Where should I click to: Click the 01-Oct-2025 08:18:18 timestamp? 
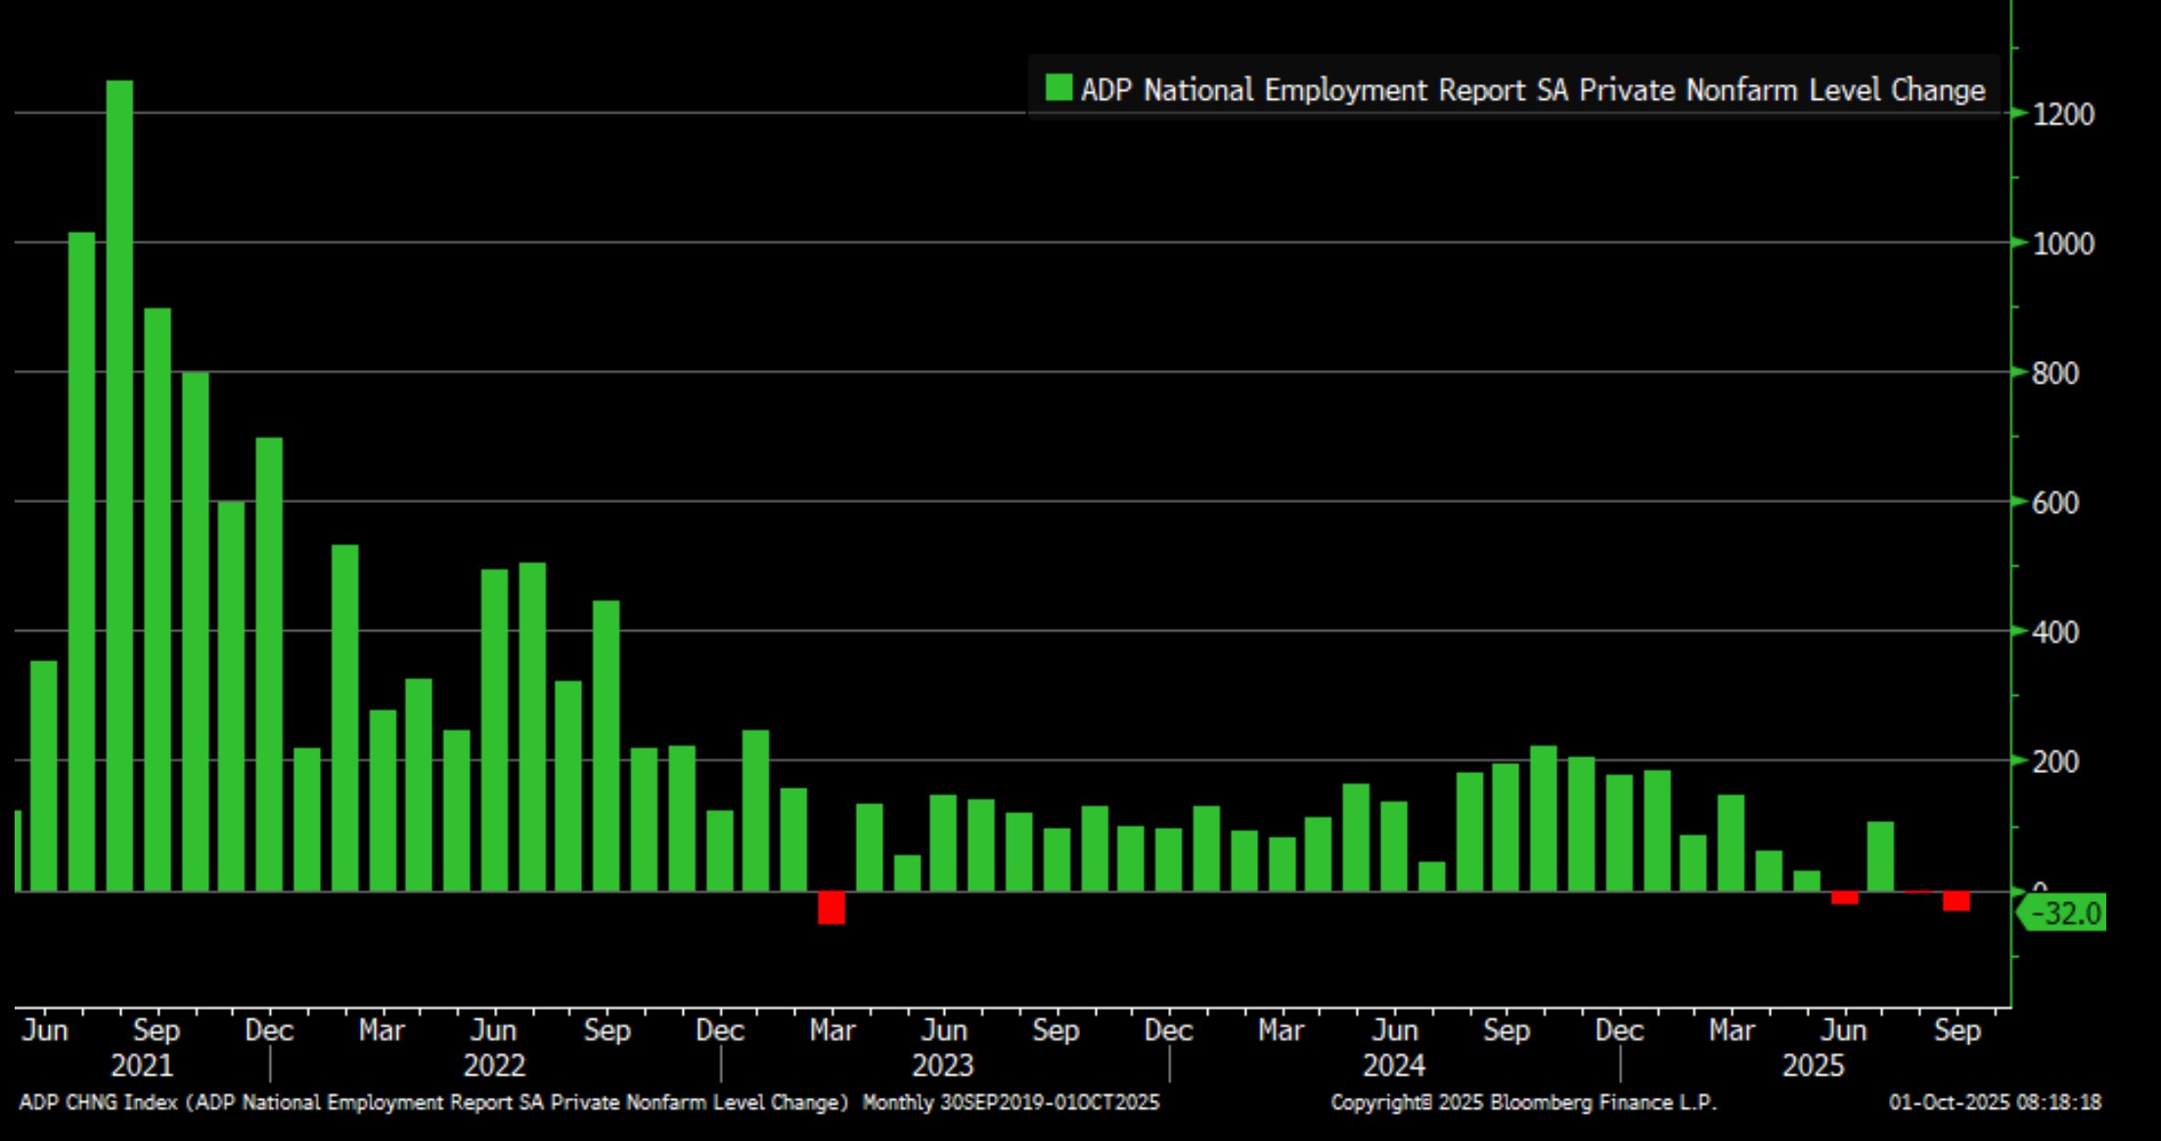1995,1103
